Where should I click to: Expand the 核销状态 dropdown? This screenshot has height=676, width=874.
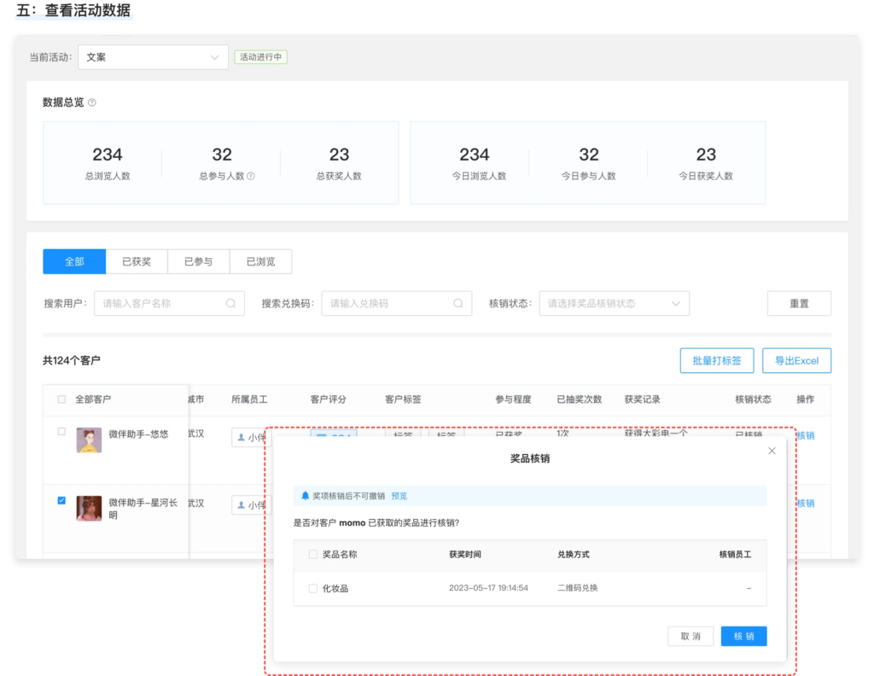click(614, 303)
